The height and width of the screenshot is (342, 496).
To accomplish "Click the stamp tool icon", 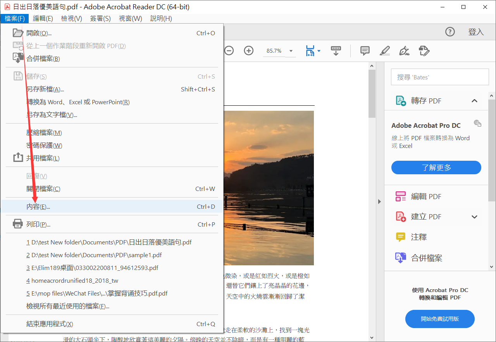I will [424, 51].
